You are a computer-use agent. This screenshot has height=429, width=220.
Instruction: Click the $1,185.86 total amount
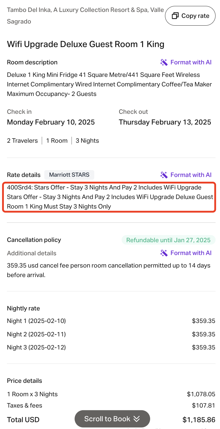click(199, 420)
